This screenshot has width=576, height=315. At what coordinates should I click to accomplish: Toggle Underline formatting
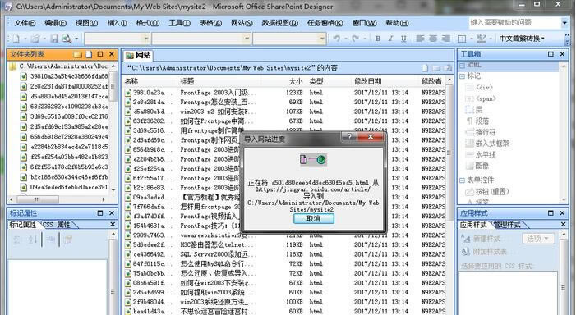(x=403, y=39)
